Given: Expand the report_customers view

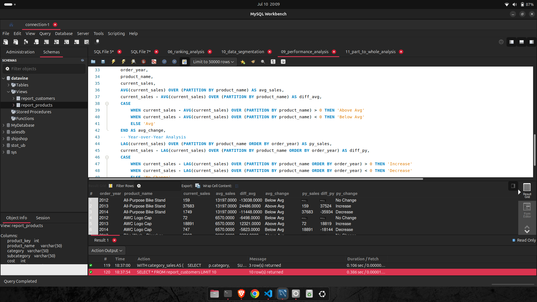Looking at the screenshot, I should 14,98.
